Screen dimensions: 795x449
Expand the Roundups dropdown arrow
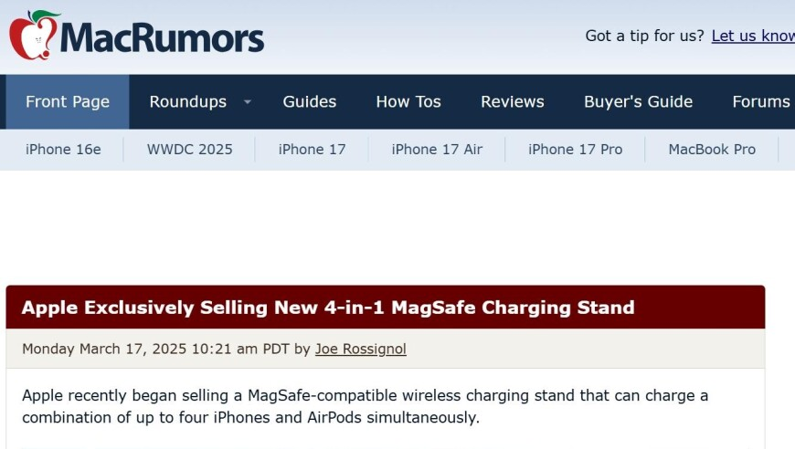tap(248, 101)
